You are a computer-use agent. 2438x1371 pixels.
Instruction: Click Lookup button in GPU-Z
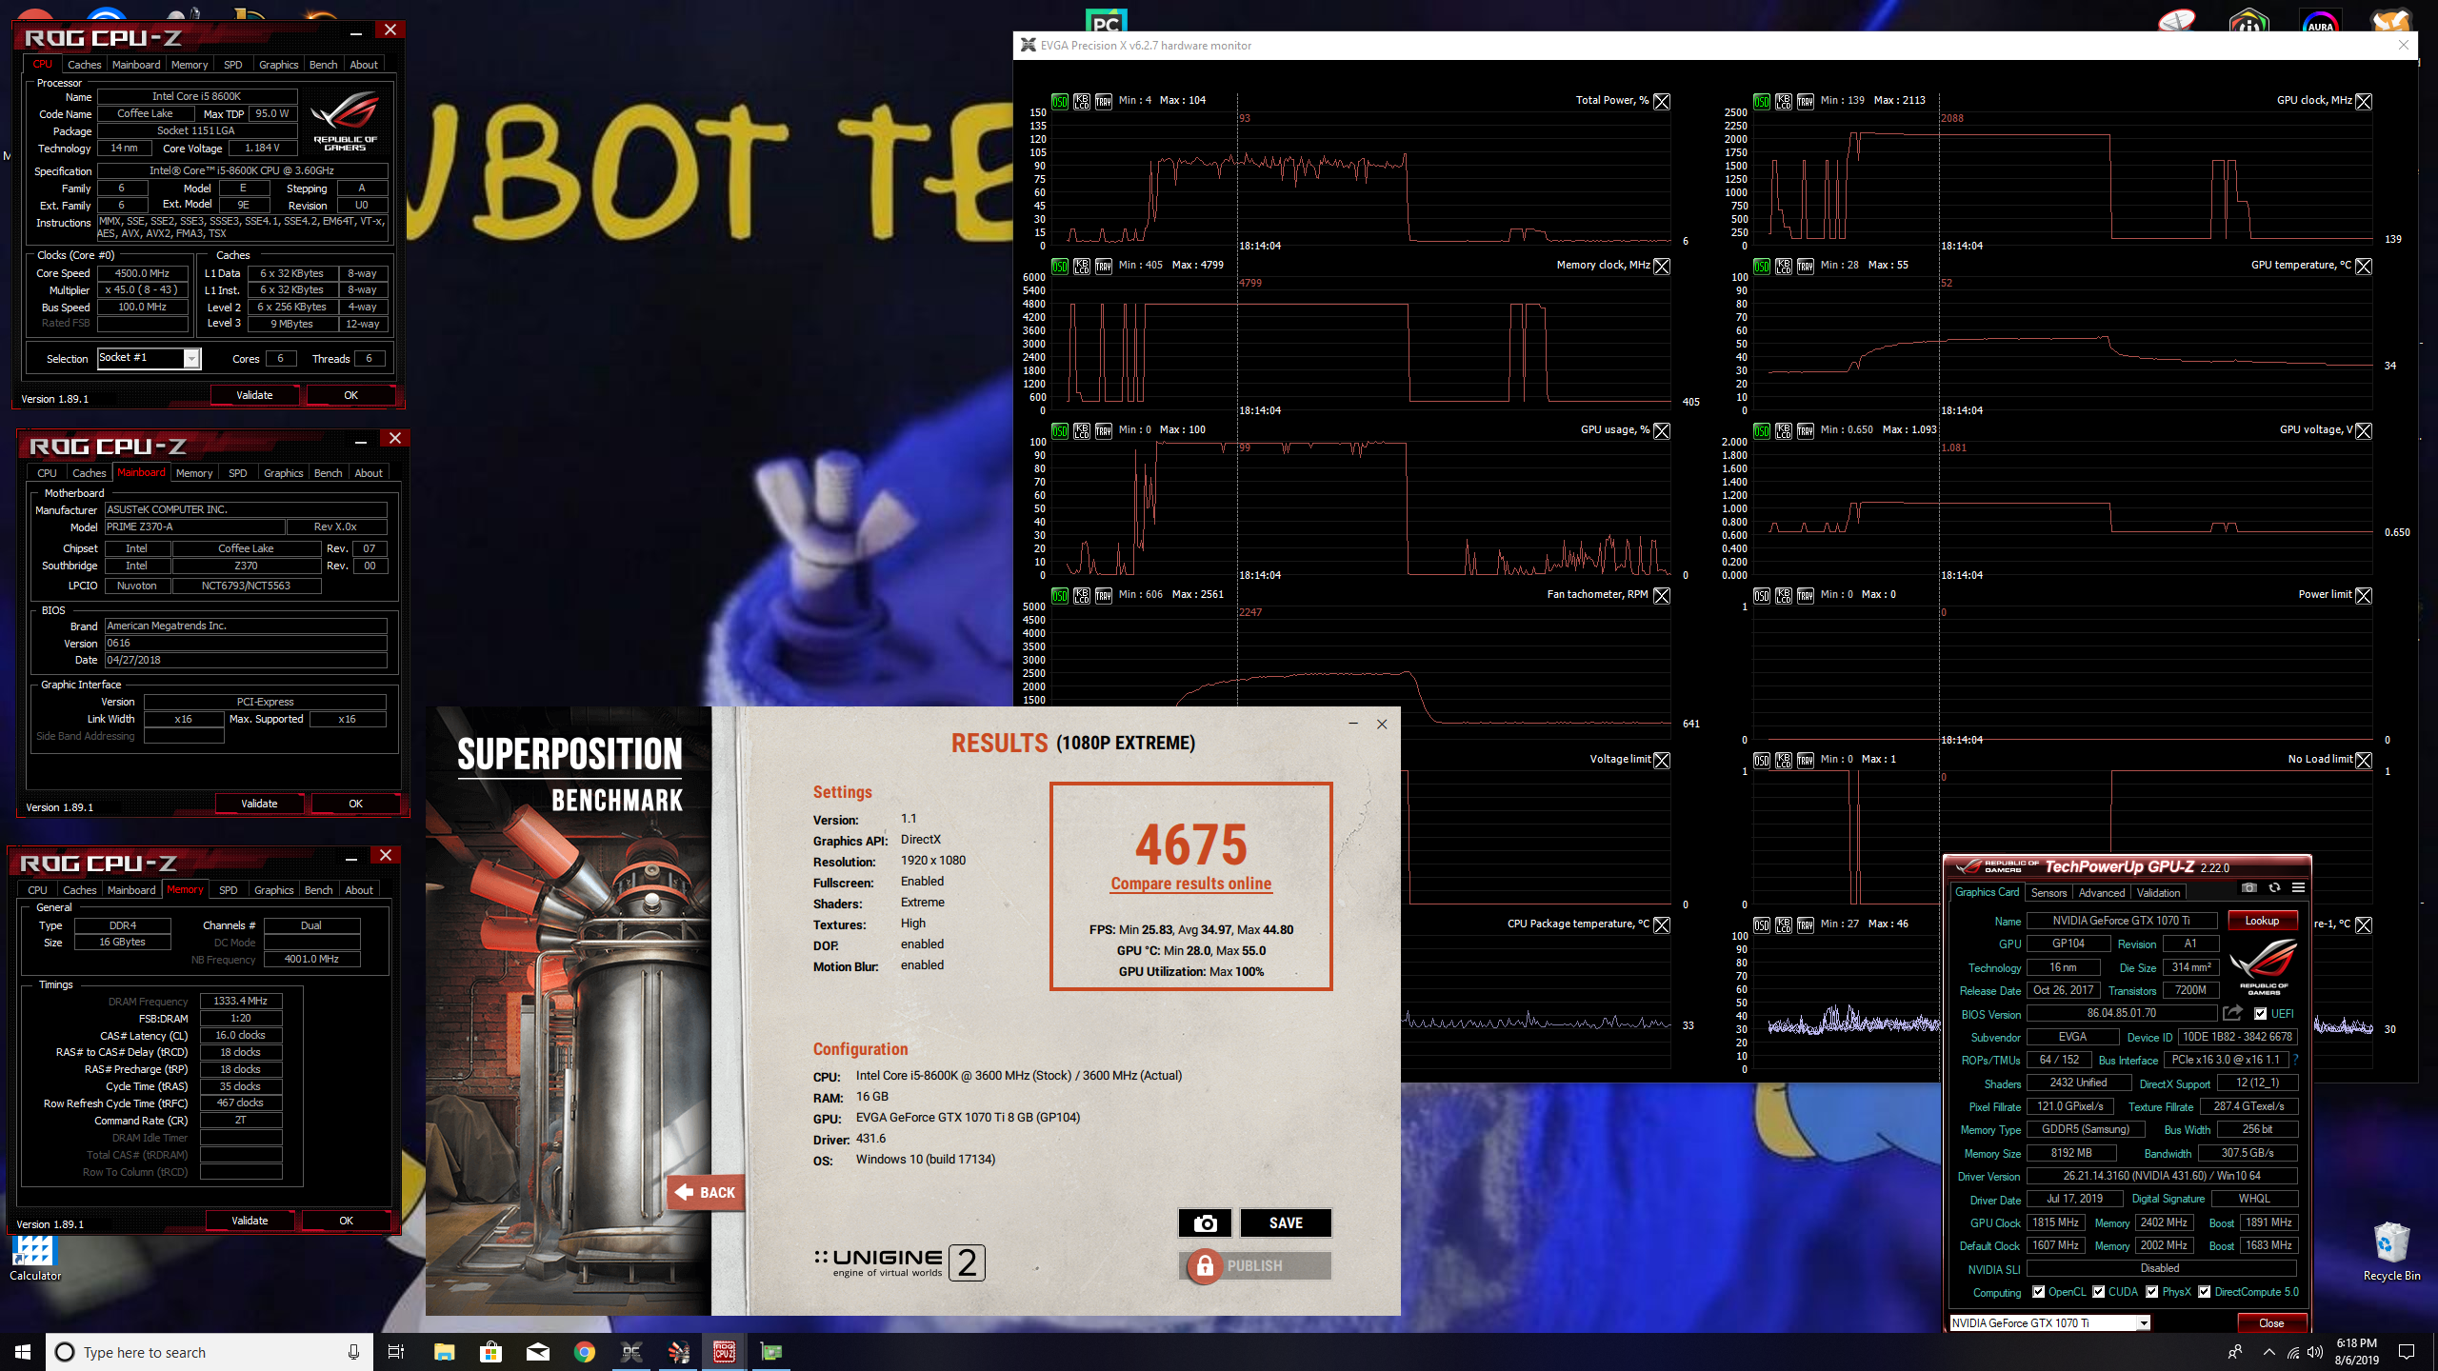tap(2262, 921)
